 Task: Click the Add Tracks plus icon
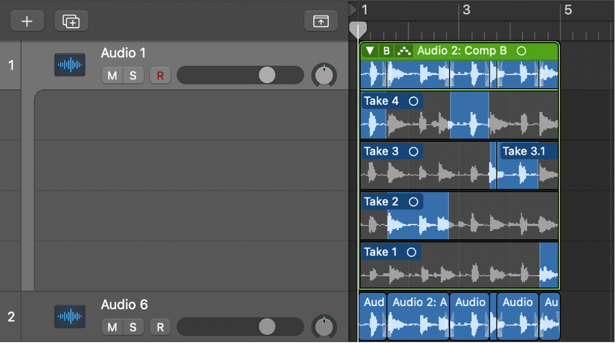(26, 20)
